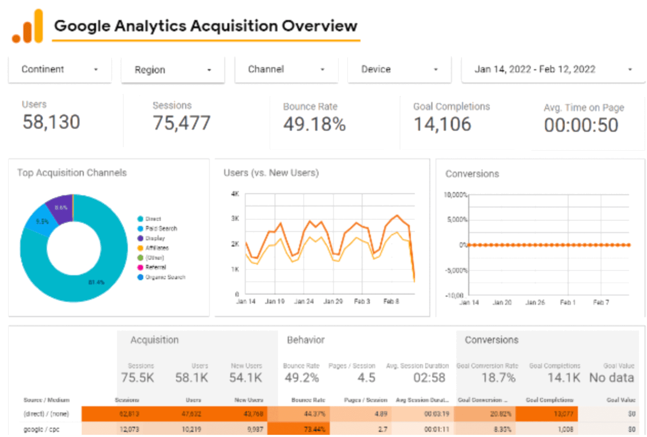Click the 81.4% donut chart segment
647x437 pixels.
(96, 282)
